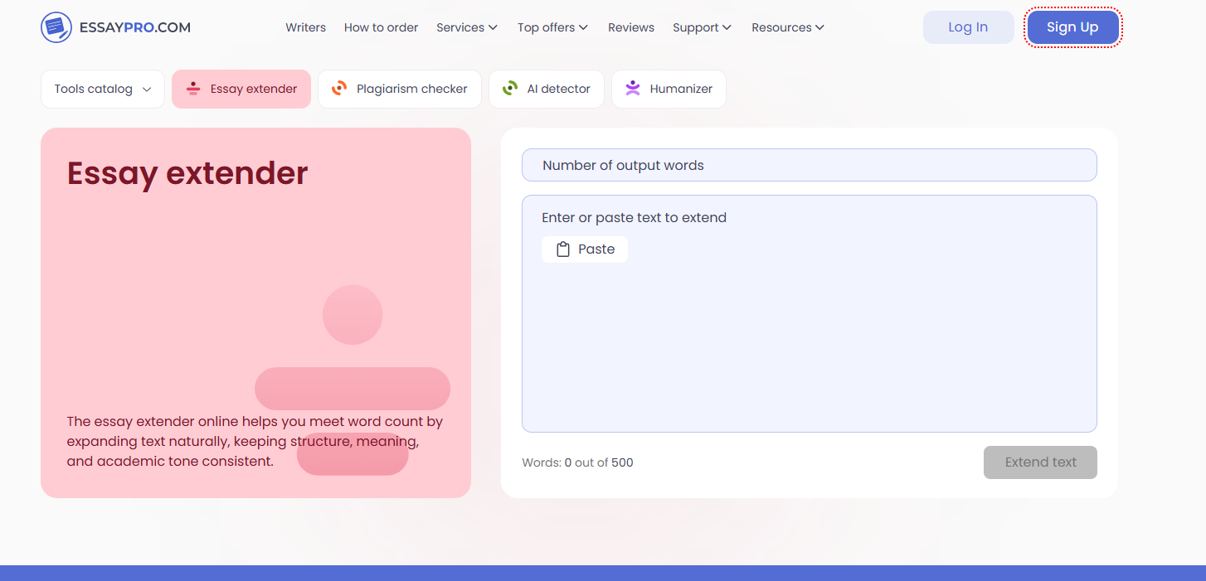The image size is (1206, 581).
Task: Click the AI detector icon
Action: 509,89
